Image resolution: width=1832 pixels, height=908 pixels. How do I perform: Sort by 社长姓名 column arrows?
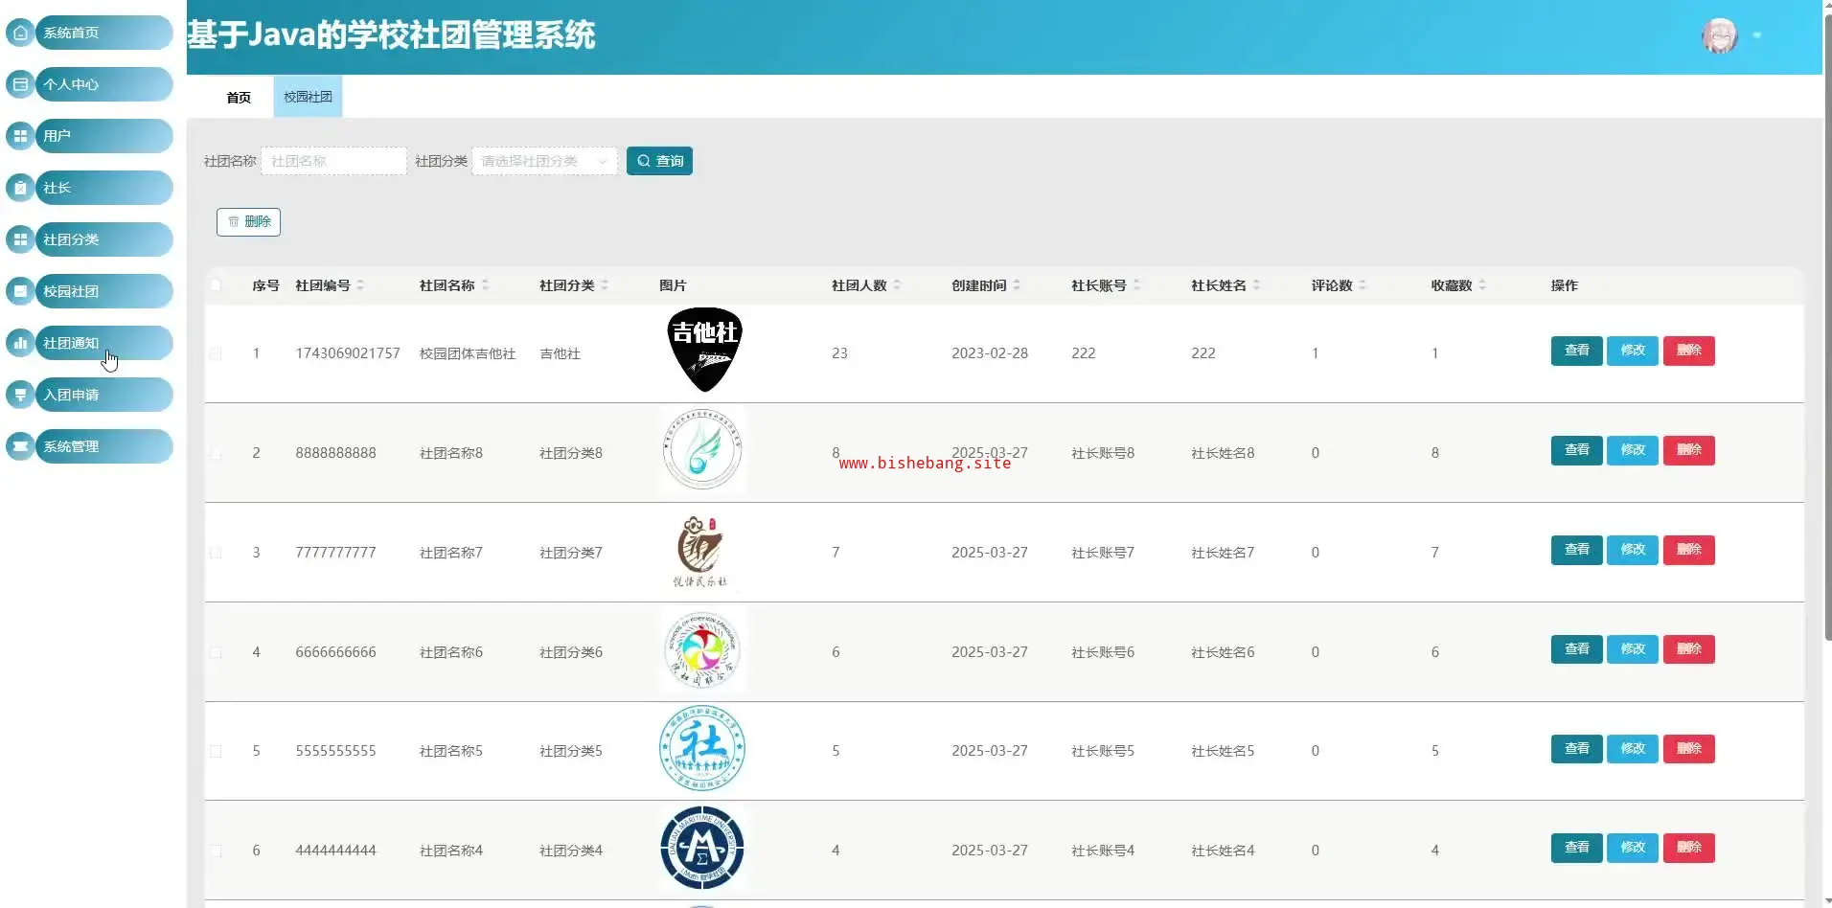[1256, 285]
